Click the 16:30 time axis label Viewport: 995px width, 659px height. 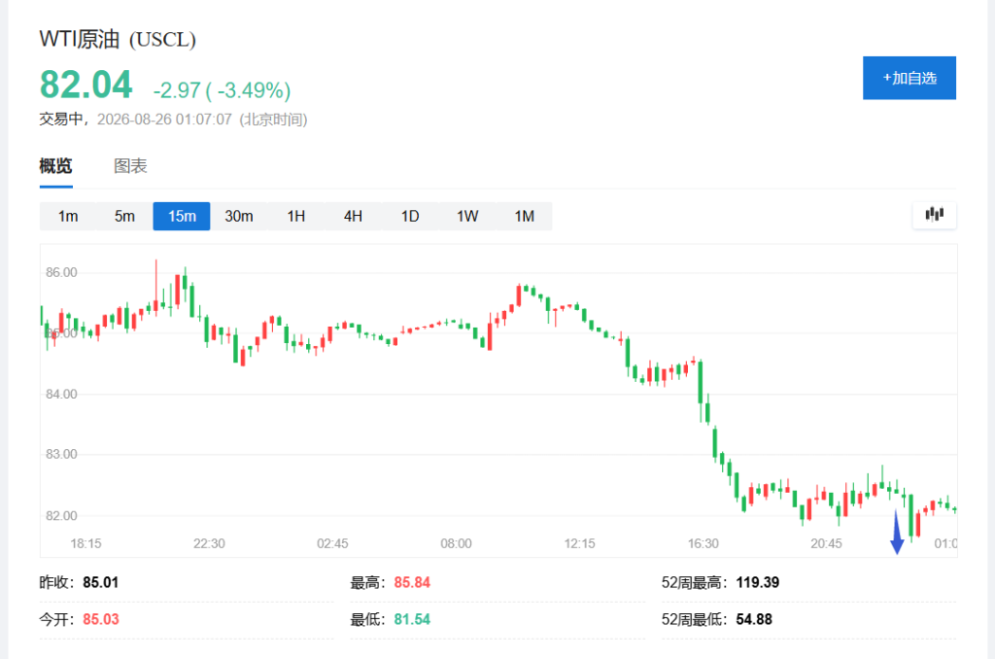click(703, 543)
